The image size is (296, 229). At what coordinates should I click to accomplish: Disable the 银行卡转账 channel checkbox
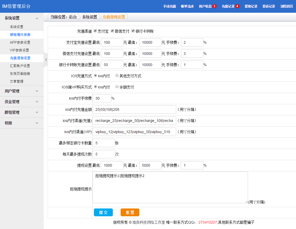[x=133, y=31]
